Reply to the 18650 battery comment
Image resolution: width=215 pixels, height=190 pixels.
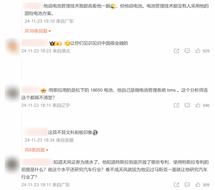[187, 105]
